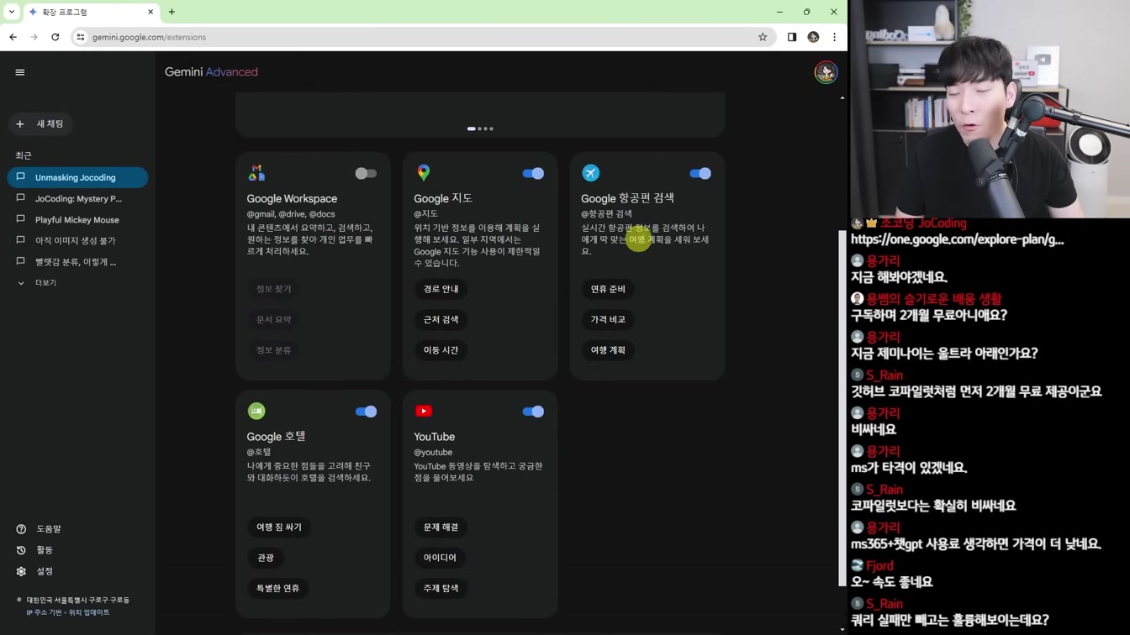Click the 연휴 준비 chip
Screen dimensions: 1130x635
coord(608,289)
